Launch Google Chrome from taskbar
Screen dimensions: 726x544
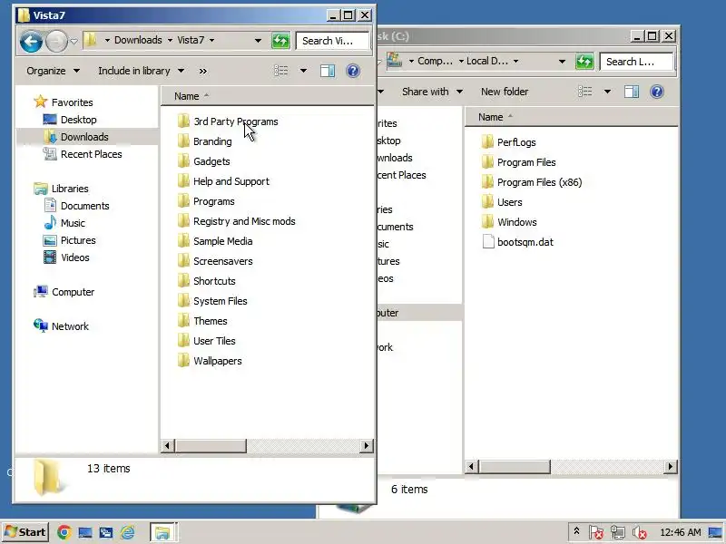pyautogui.click(x=64, y=532)
